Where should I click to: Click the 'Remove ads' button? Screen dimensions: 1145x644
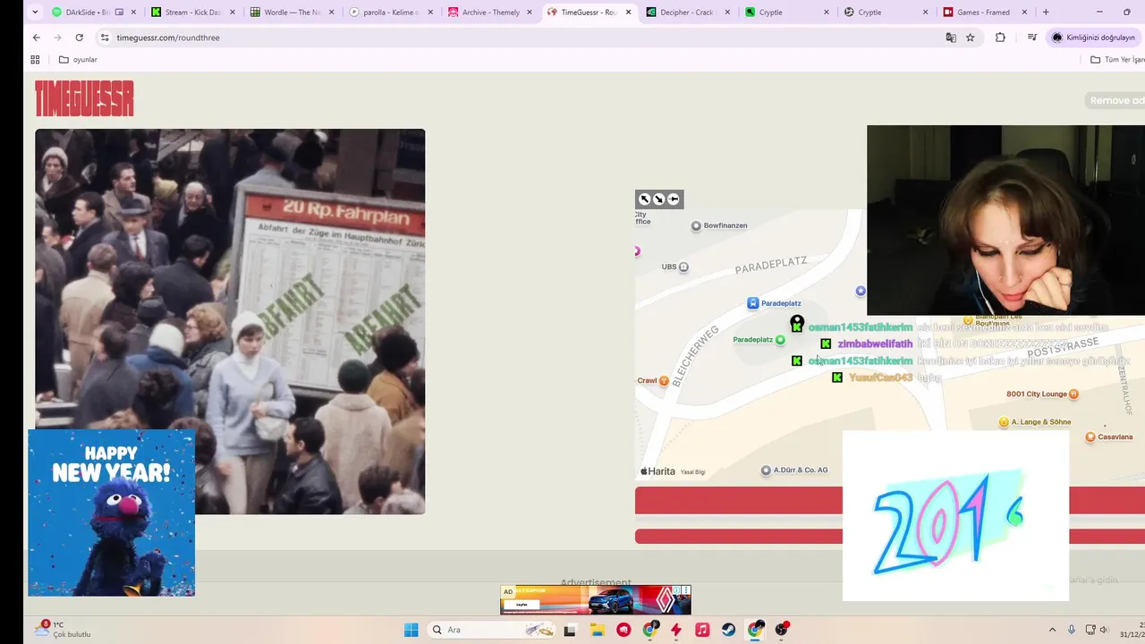[x=1116, y=100]
